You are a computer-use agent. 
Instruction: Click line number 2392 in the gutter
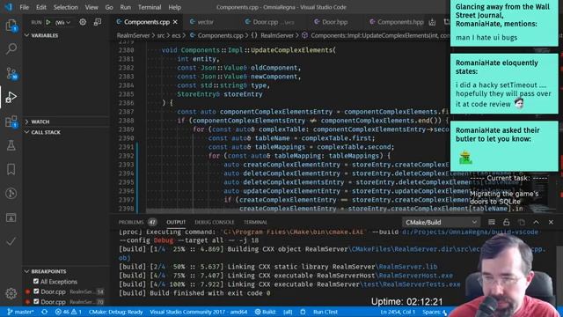click(126, 156)
